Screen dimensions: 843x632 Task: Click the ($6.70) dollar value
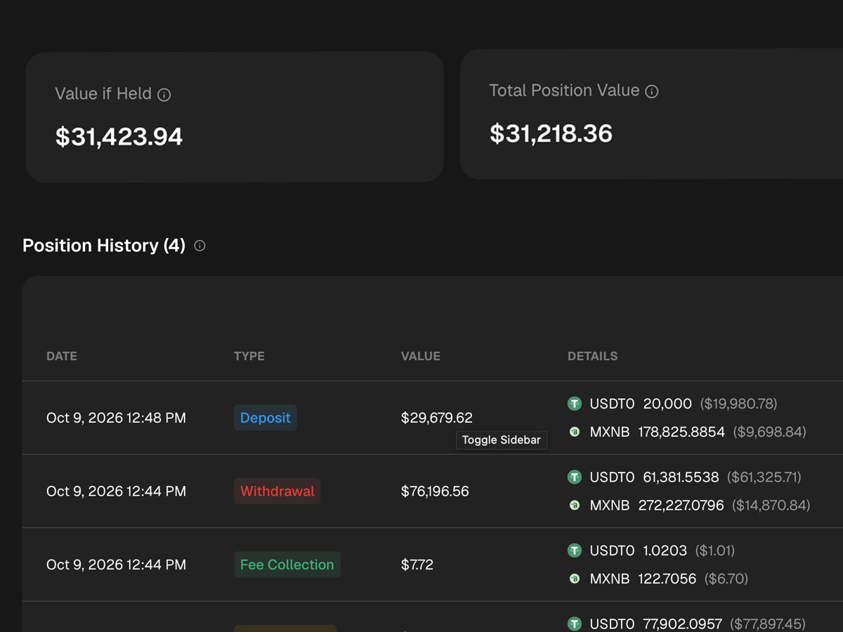726,579
